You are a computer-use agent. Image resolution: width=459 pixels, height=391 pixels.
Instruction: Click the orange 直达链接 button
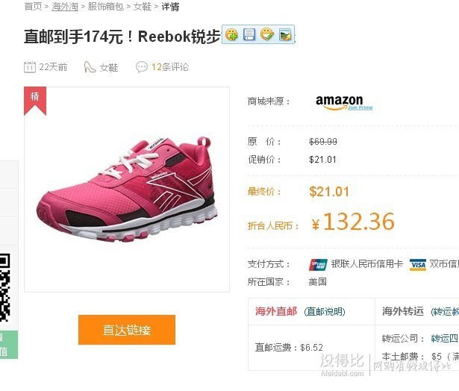click(x=127, y=330)
